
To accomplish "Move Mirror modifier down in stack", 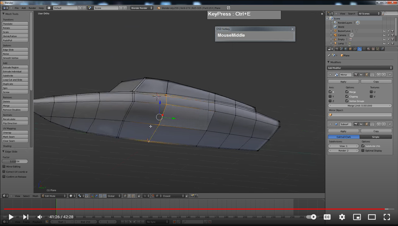I will 384,75.
